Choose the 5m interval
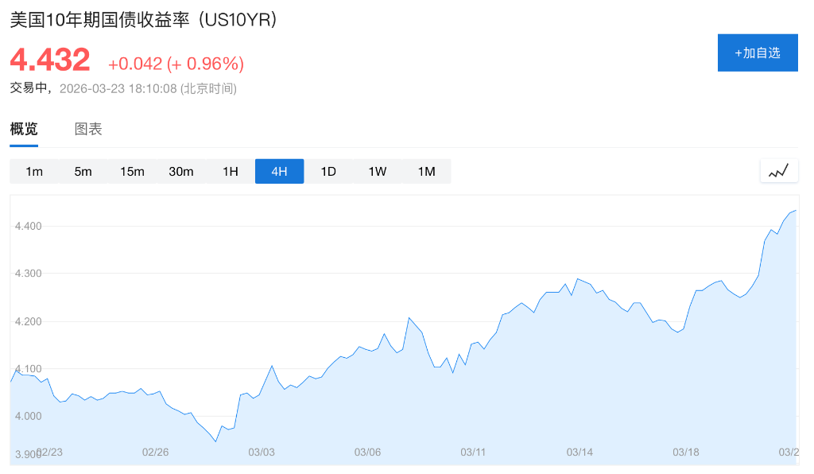Screen dimensions: 814x474 83,172
